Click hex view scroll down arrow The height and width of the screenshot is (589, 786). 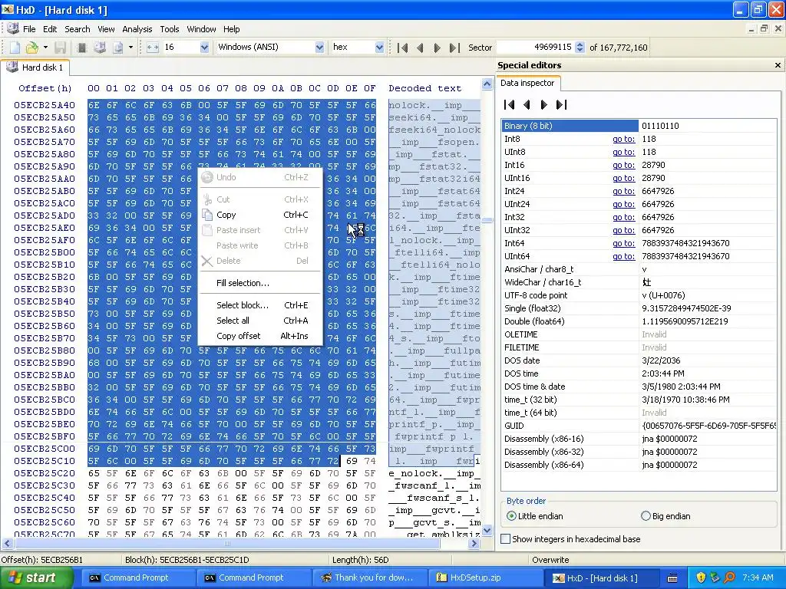(487, 530)
